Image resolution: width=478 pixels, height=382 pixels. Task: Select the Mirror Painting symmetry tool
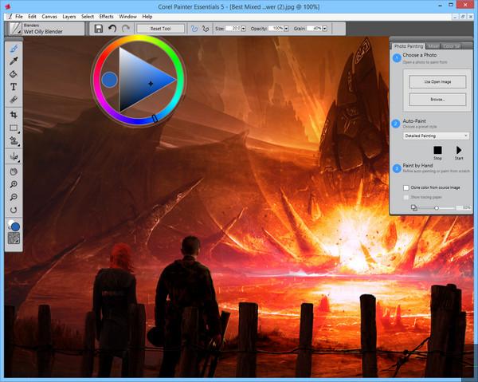14,156
